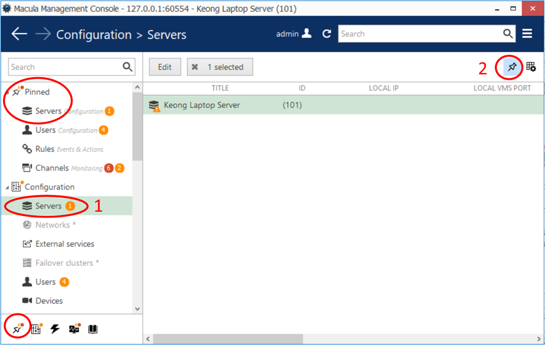Select External services in the Configuration tree
Viewport: 545px width, 345px height.
(65, 244)
